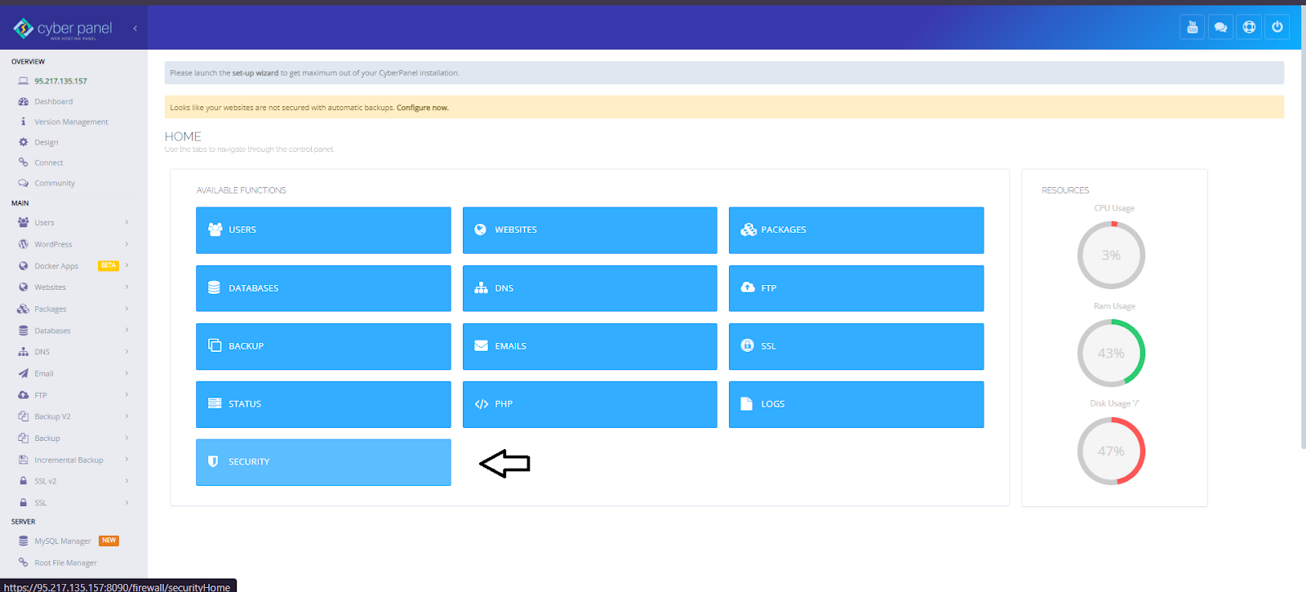The width and height of the screenshot is (1306, 592).
Task: Expand the Websites sidebar menu
Action: click(x=73, y=287)
